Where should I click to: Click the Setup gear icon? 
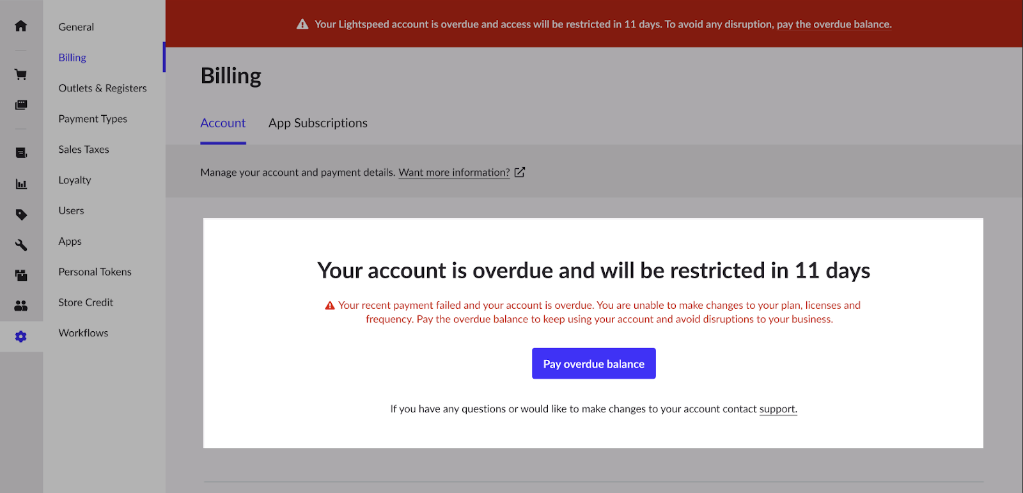[x=21, y=336]
